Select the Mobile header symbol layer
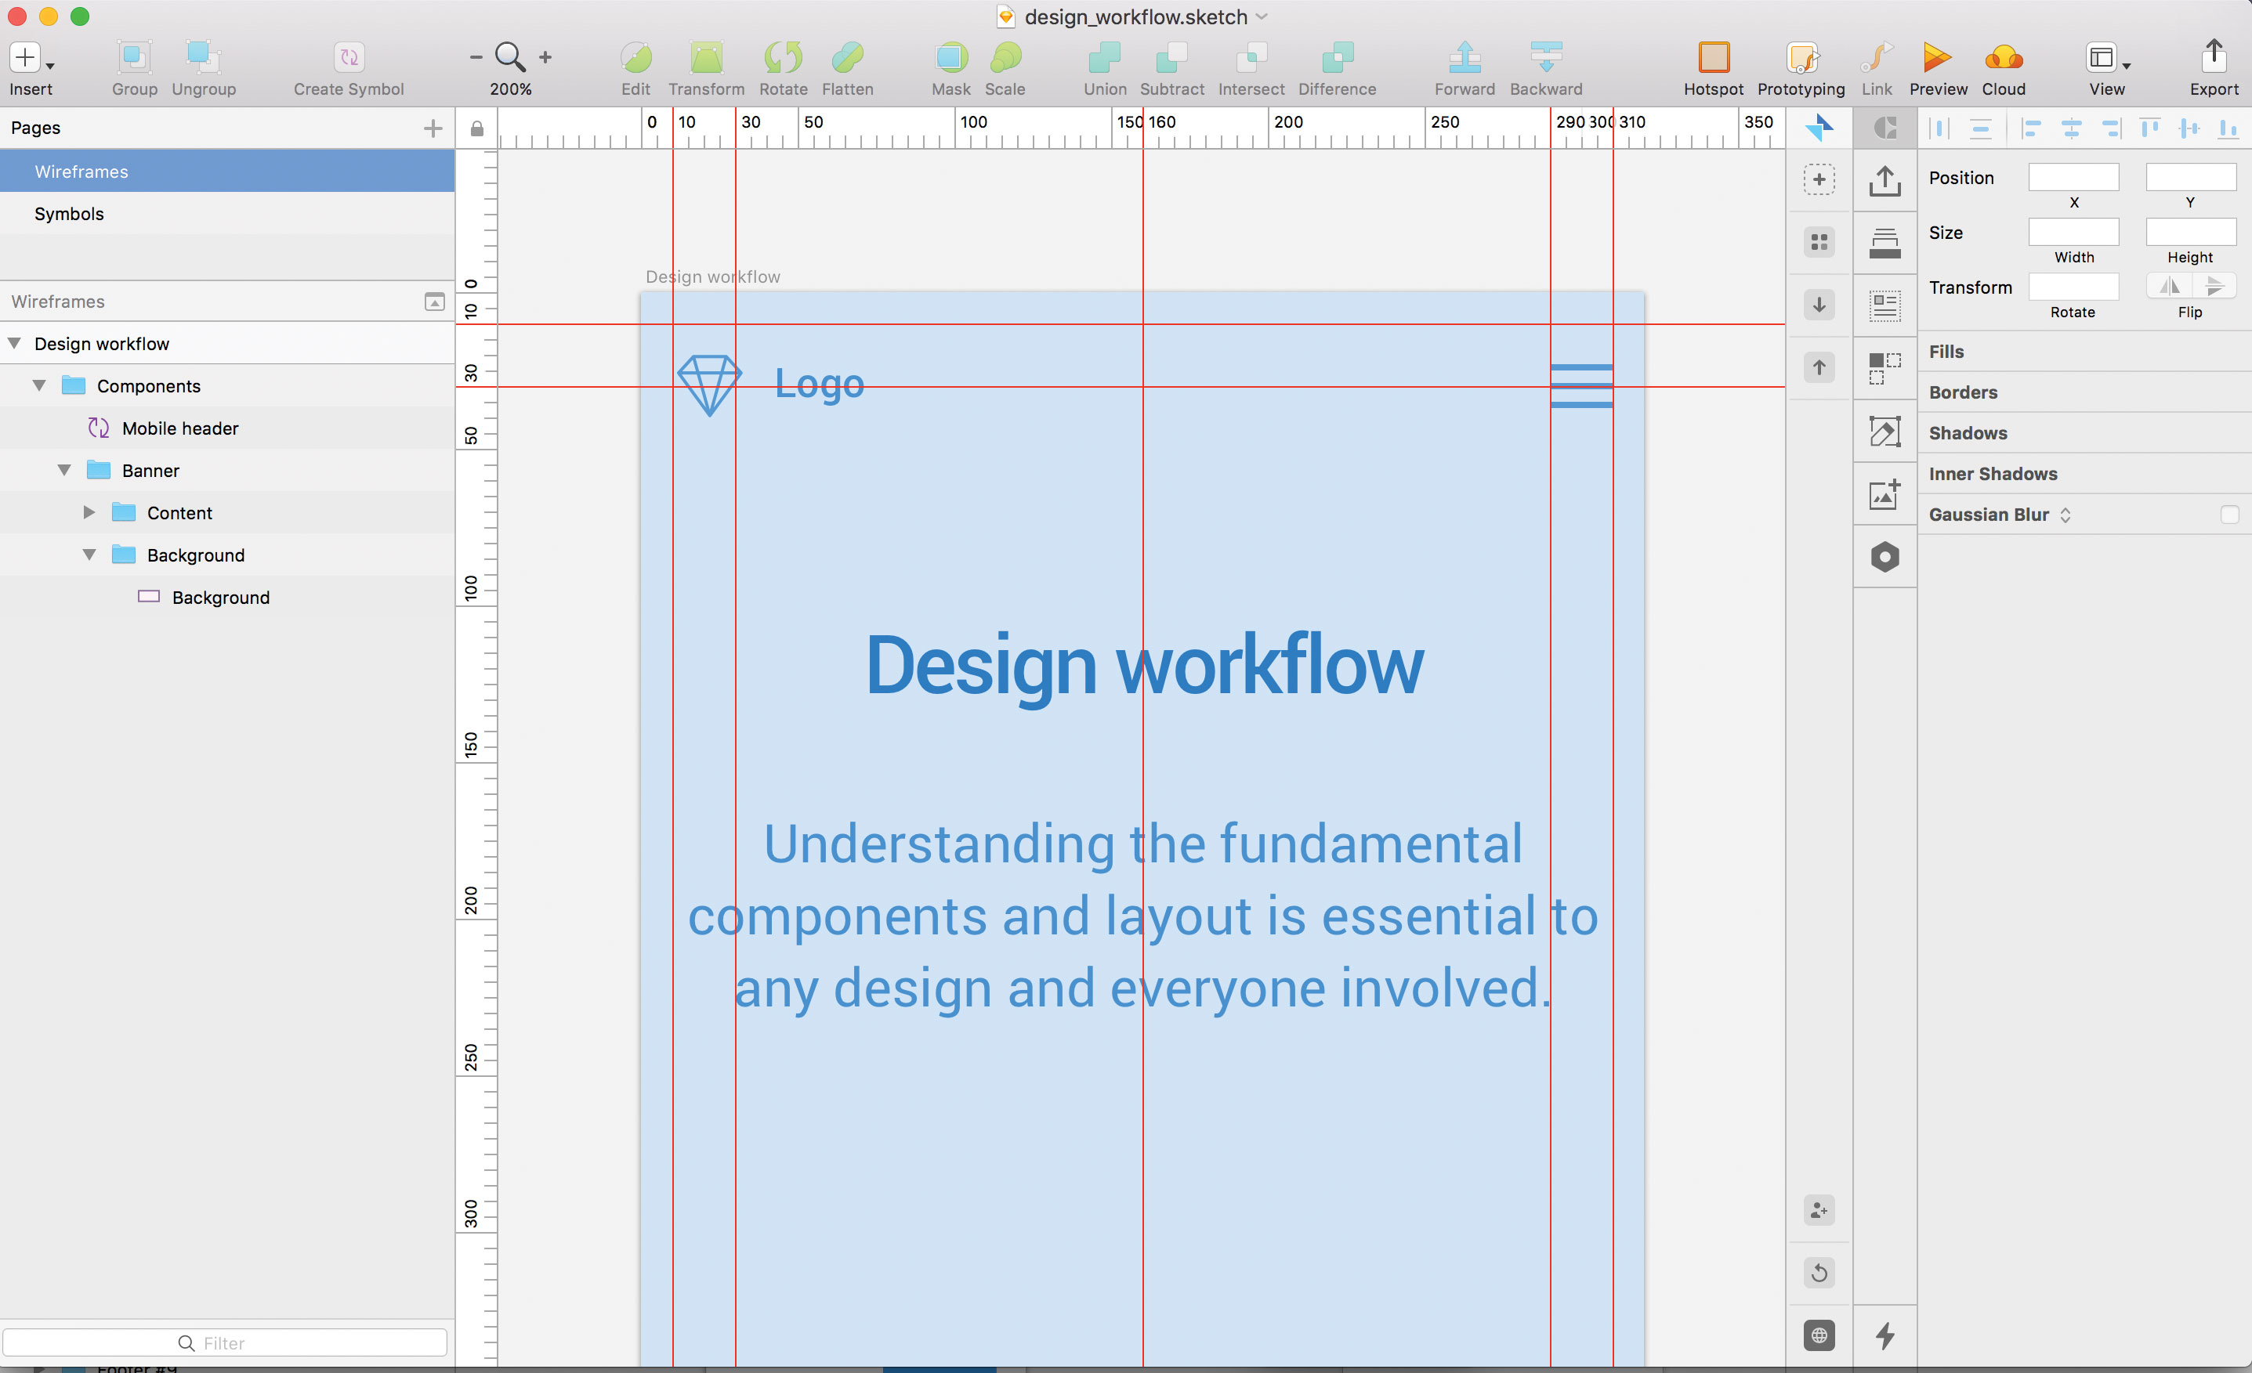Viewport: 2252px width, 1373px height. (180, 428)
